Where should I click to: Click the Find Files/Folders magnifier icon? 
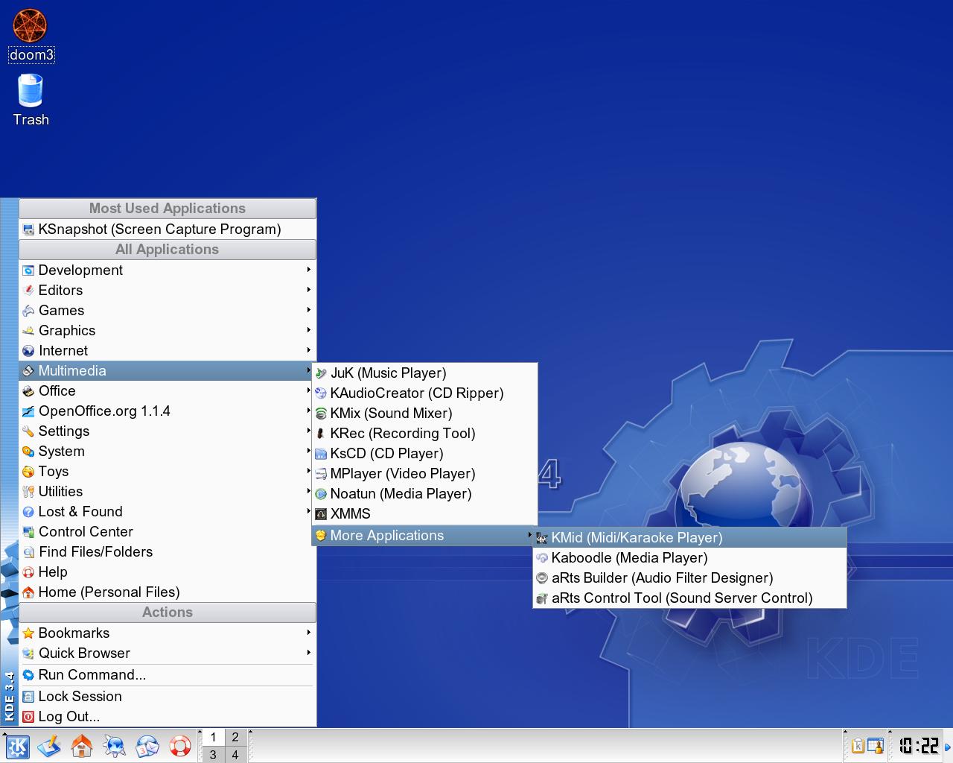click(28, 552)
